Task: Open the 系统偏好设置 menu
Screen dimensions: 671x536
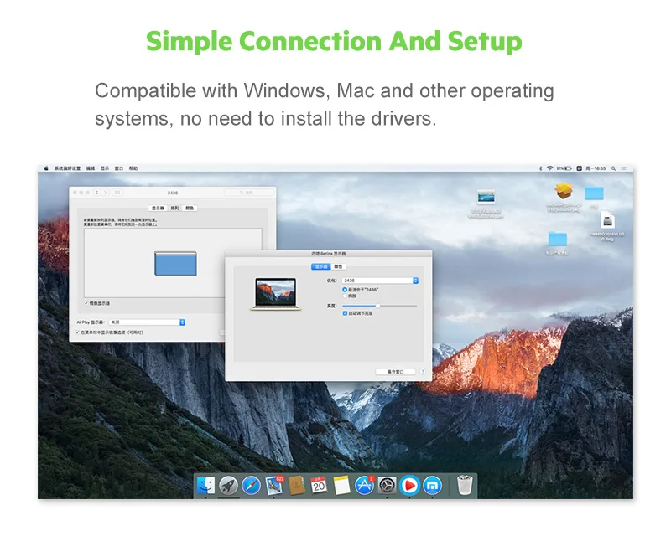Action: tap(67, 168)
